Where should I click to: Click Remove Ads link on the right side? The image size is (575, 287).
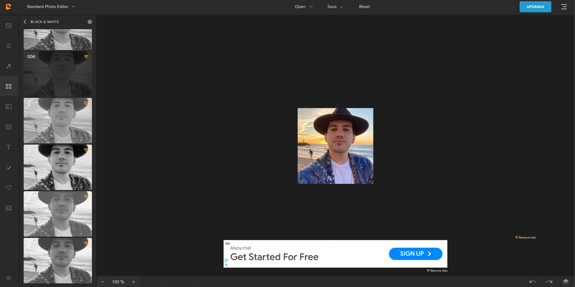pos(526,238)
